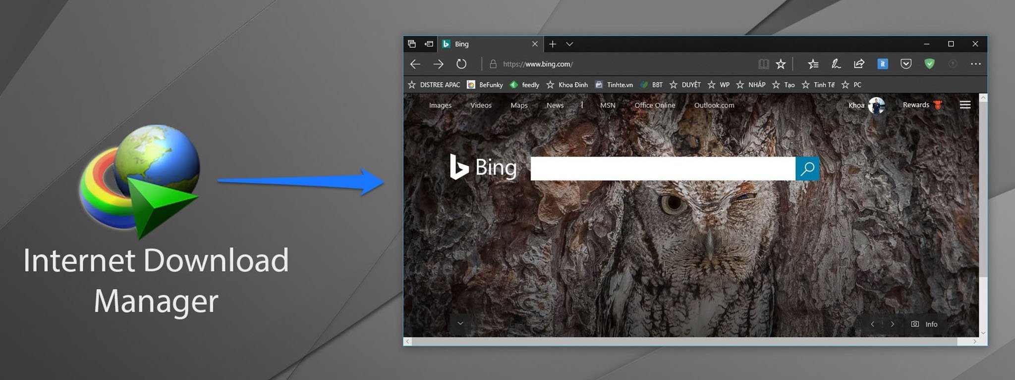This screenshot has height=380, width=1015.
Task: Open the Hub favorites list
Action: point(813,64)
